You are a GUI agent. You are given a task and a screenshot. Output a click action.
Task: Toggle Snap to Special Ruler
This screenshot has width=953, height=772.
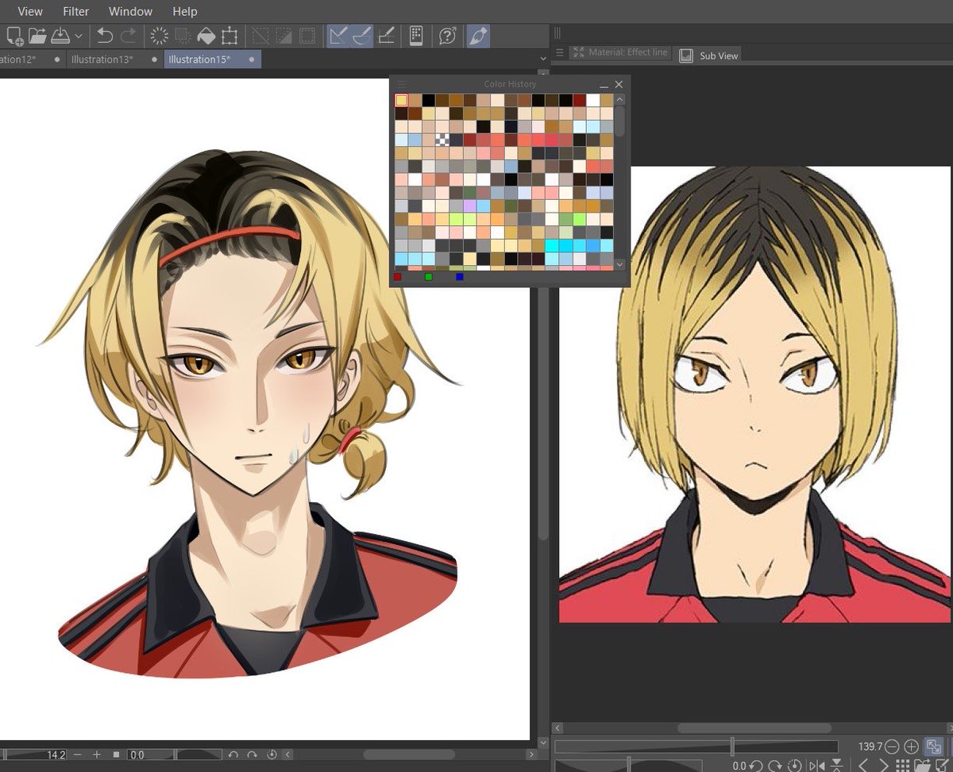click(x=362, y=36)
